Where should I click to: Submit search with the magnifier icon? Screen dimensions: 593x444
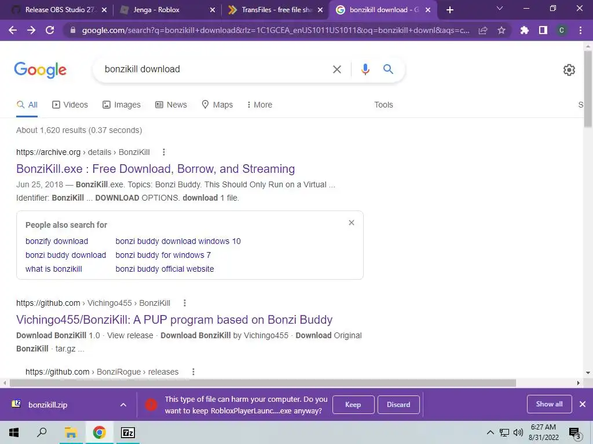coord(388,69)
